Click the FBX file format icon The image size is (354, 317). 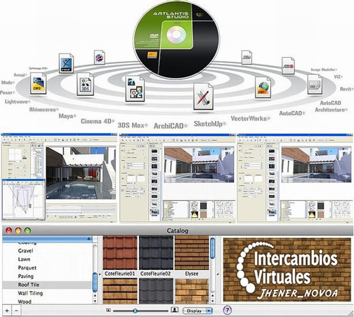66,63
